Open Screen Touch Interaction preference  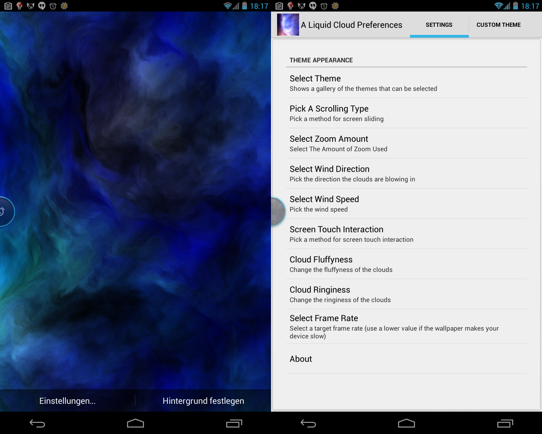[406, 234]
